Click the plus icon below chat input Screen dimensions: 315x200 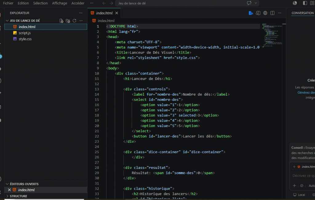294,186
